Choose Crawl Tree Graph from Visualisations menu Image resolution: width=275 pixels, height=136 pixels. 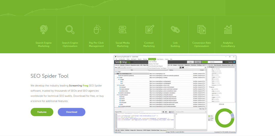(153, 62)
